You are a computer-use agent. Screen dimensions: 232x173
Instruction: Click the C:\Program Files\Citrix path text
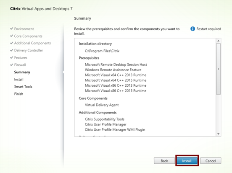pyautogui.click(x=102, y=51)
